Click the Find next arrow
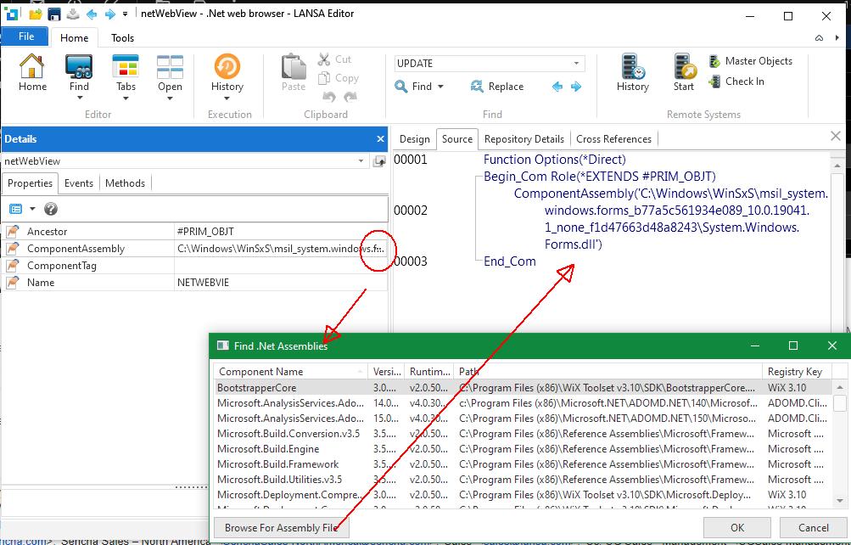The height and width of the screenshot is (545, 851). (576, 87)
